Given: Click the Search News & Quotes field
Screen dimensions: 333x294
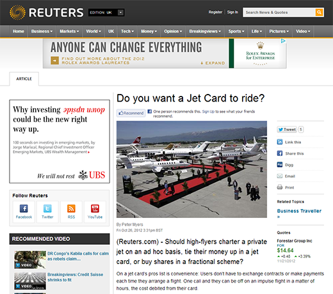Looking at the screenshot, I should pyautogui.click(x=279, y=12).
